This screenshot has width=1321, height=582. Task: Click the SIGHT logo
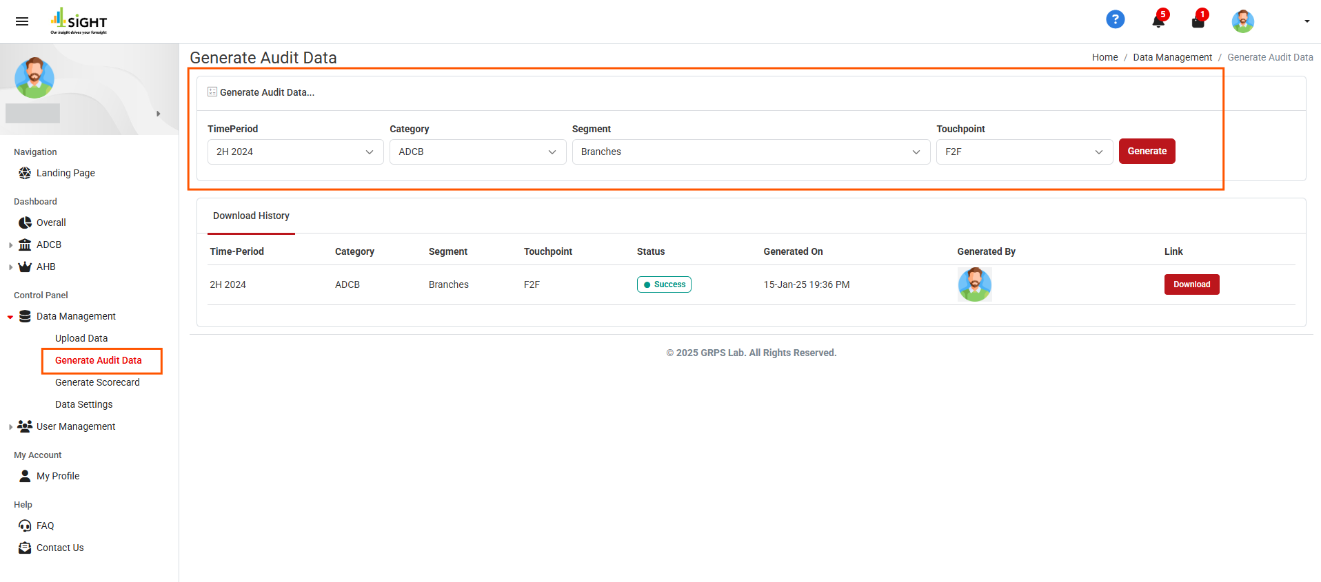tap(79, 21)
